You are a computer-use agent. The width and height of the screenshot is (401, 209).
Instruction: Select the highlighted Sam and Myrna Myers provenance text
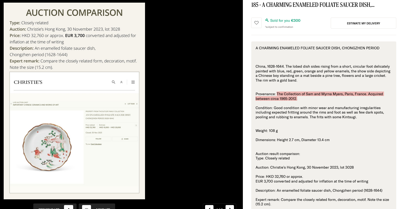point(319,96)
